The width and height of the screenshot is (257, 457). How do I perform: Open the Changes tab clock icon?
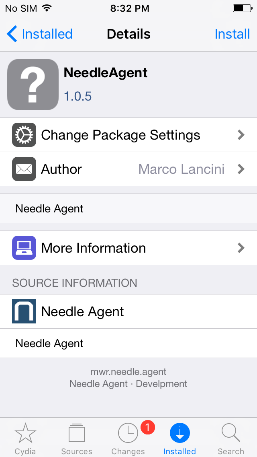pos(128,434)
